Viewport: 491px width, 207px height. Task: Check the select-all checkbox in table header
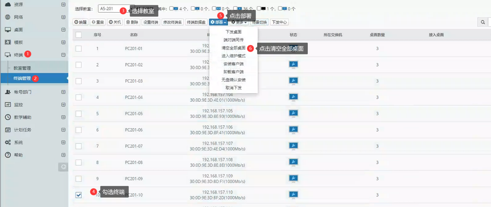[x=79, y=35]
